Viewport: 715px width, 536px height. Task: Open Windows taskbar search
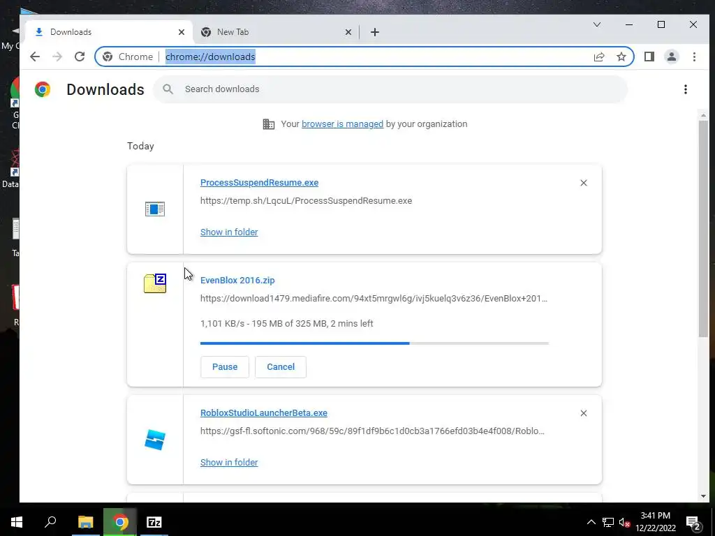point(50,522)
